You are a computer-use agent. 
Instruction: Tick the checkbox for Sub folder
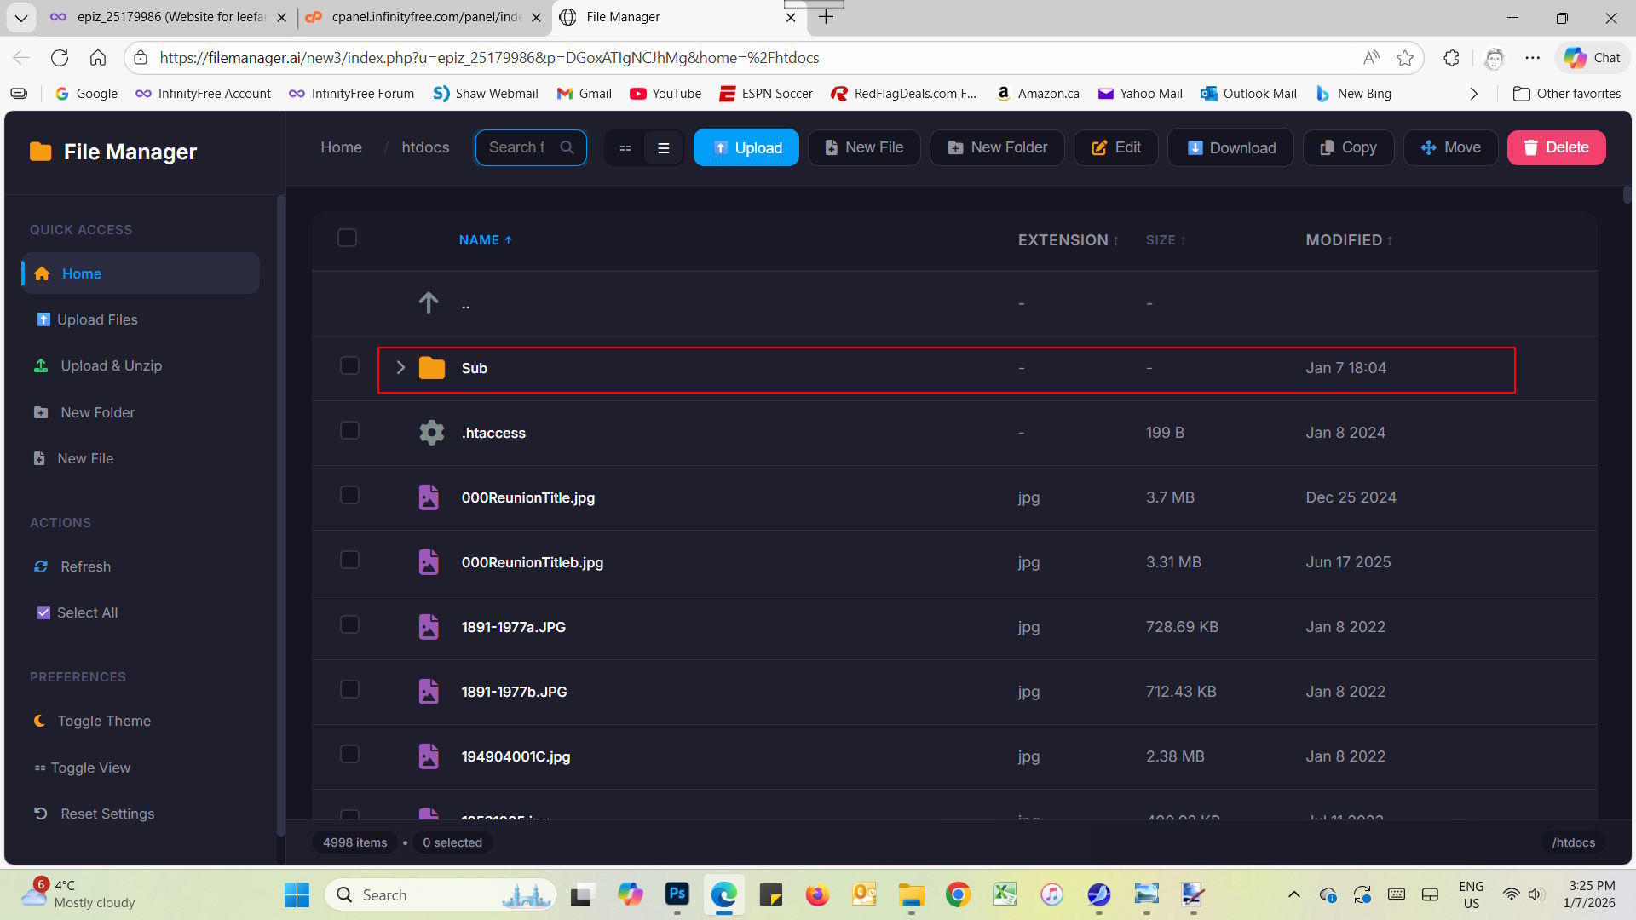click(x=349, y=365)
